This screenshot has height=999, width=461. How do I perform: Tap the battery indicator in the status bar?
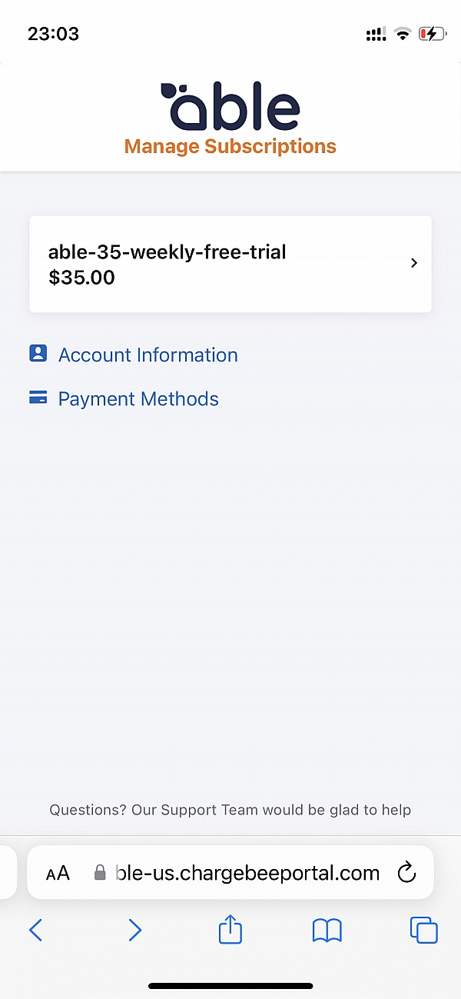pos(432,33)
